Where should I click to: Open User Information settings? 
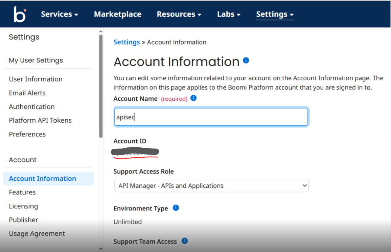tap(36, 79)
